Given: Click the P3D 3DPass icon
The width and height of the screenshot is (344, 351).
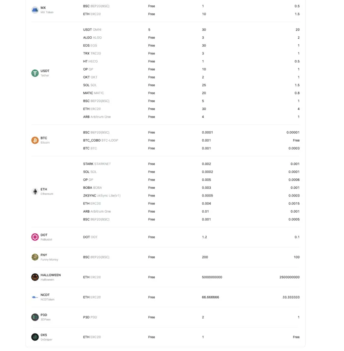Looking at the screenshot, I should pos(35,317).
